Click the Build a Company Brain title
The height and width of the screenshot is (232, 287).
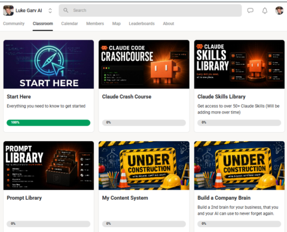pos(224,198)
